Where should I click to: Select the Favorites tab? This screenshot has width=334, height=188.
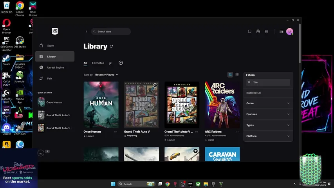(x=98, y=63)
